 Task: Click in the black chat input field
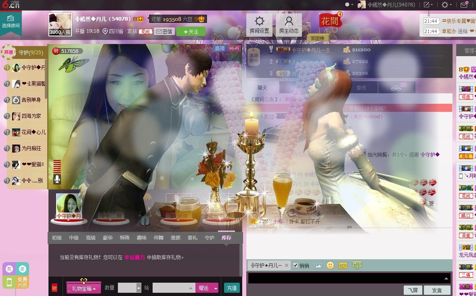click(x=349, y=278)
